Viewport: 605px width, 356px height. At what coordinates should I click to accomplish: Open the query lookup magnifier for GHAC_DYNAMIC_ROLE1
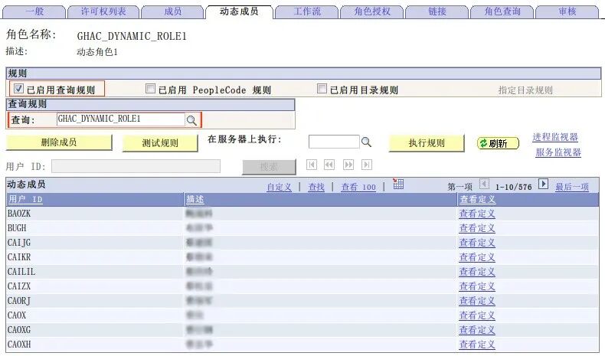[x=191, y=120]
